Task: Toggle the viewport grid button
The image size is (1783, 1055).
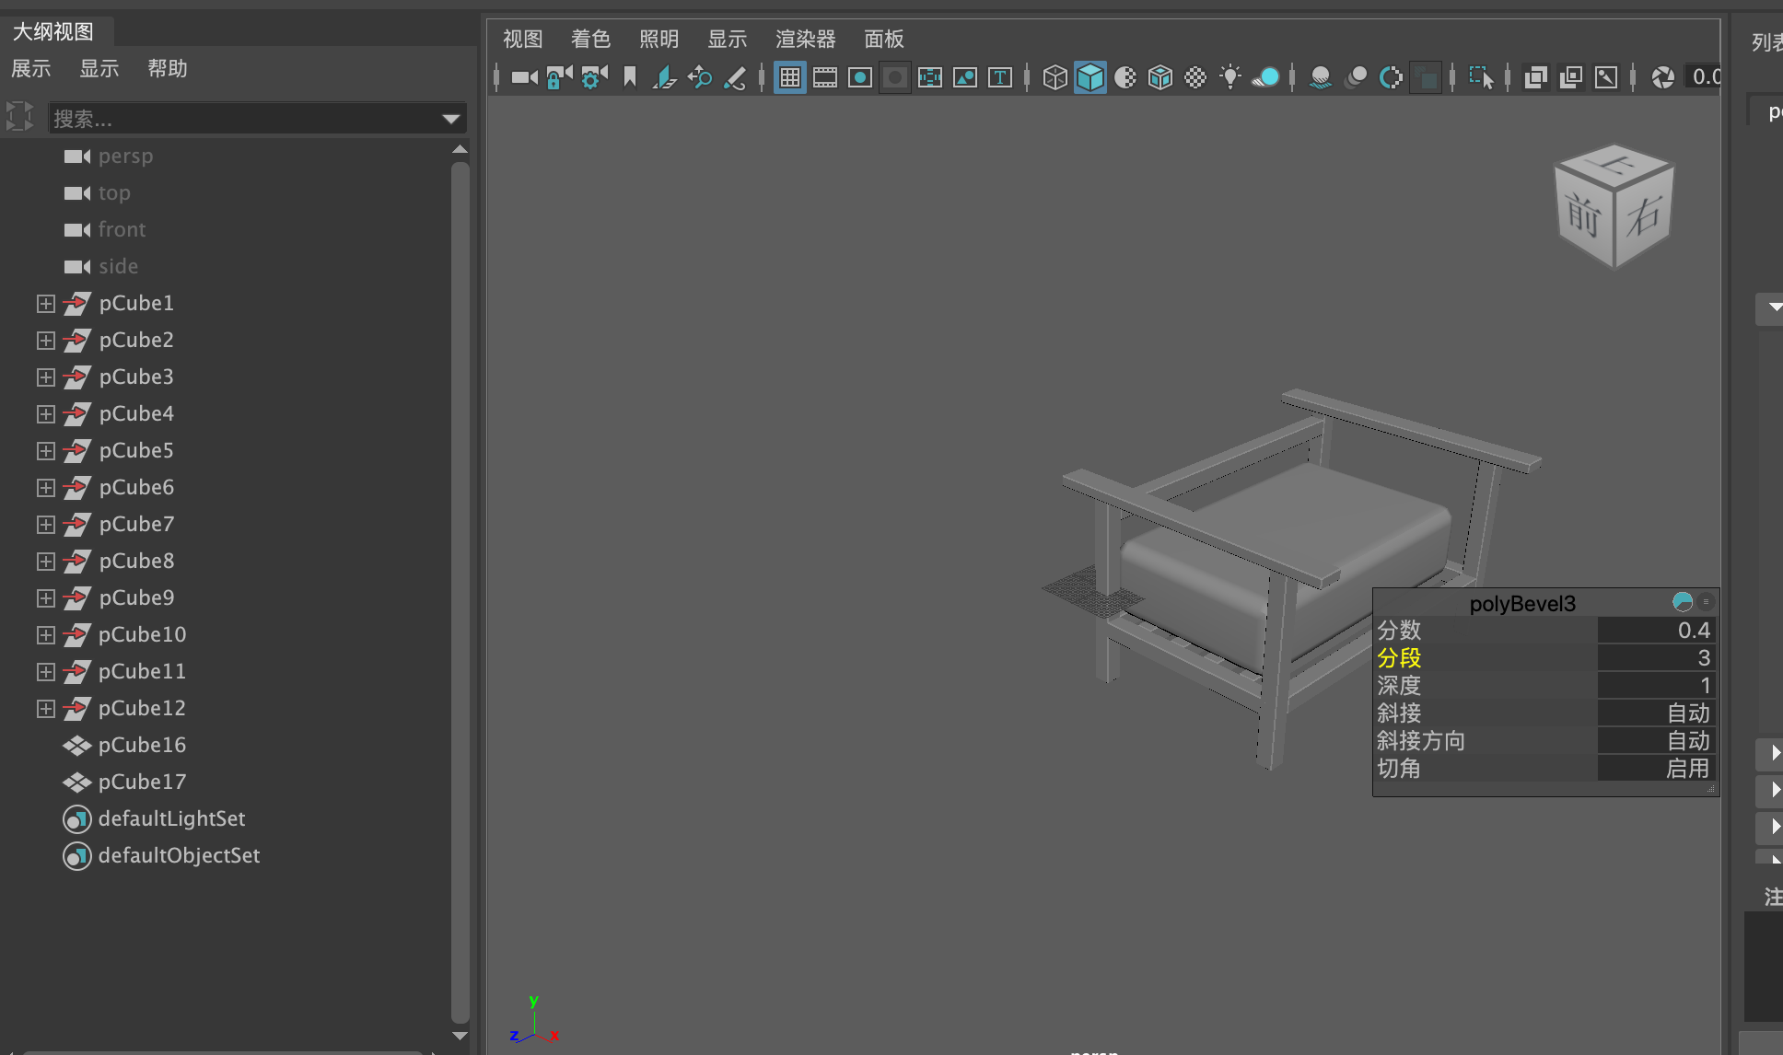Action: [x=789, y=77]
